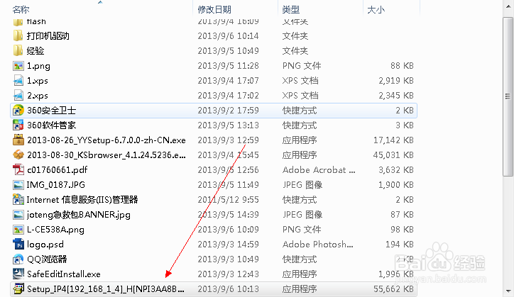Select file name SafeEditInstall.exe

(64, 274)
